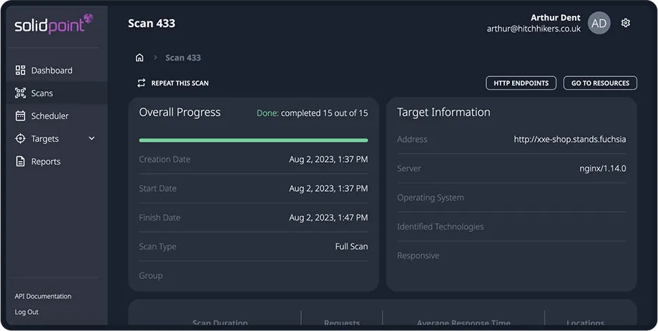658x331 pixels.
Task: Click the HTTP ENDPOINTS button
Action: click(521, 83)
